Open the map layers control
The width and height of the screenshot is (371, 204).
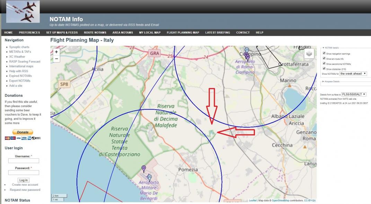(309, 53)
